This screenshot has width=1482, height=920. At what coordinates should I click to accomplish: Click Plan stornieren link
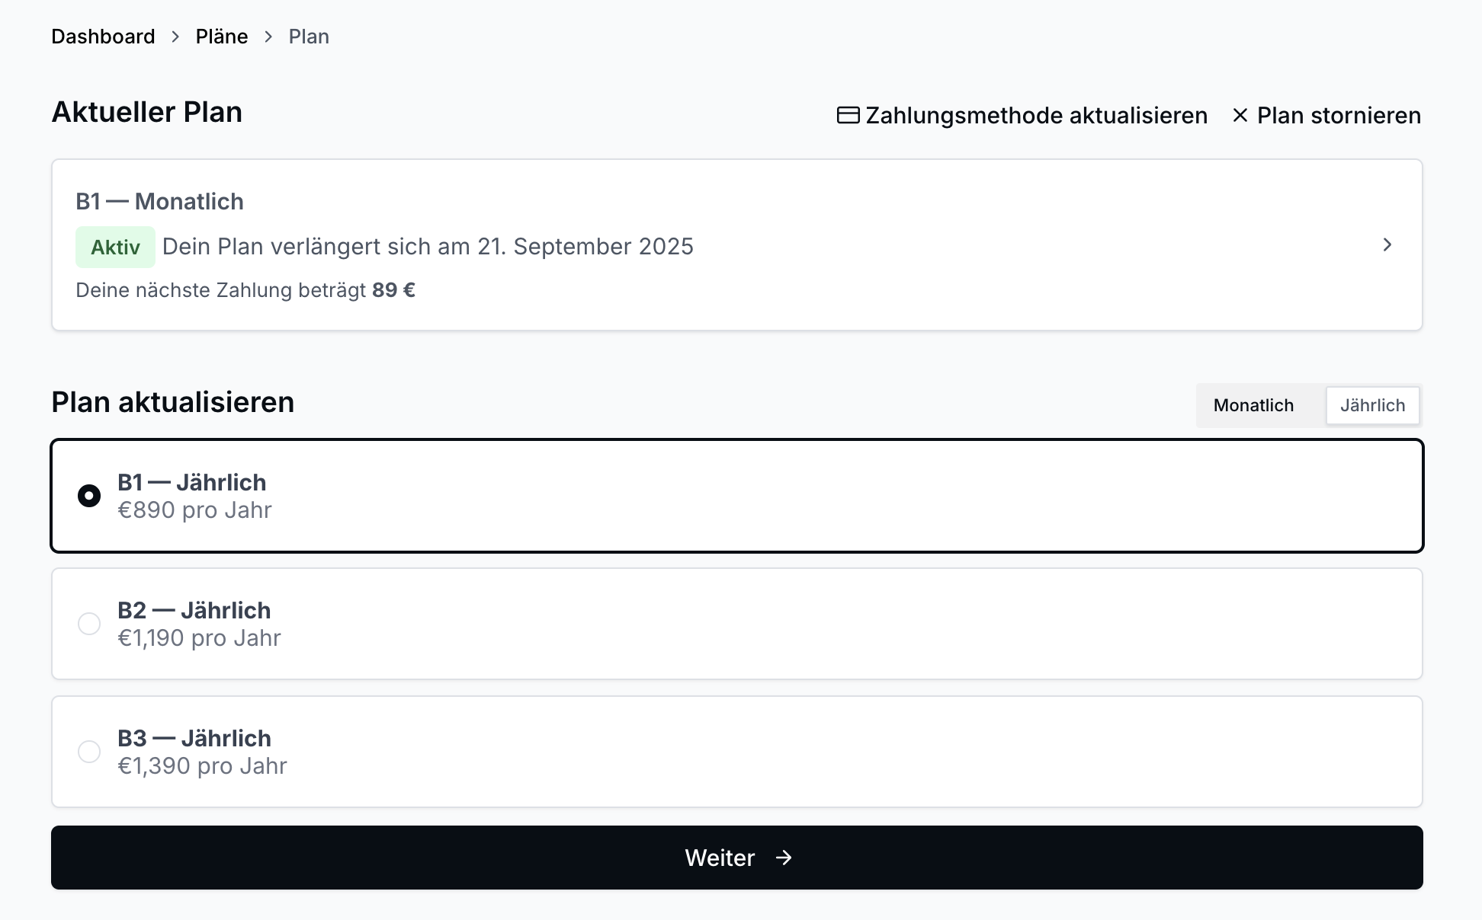click(1338, 115)
